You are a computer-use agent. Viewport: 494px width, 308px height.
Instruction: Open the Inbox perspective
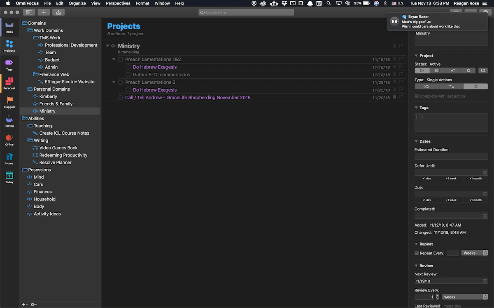tap(9, 27)
